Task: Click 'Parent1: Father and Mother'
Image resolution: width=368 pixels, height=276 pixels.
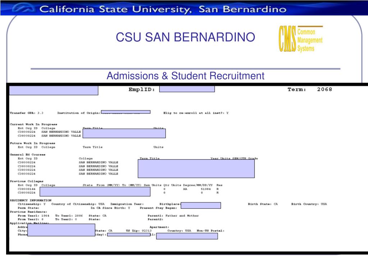Action: [x=173, y=216]
